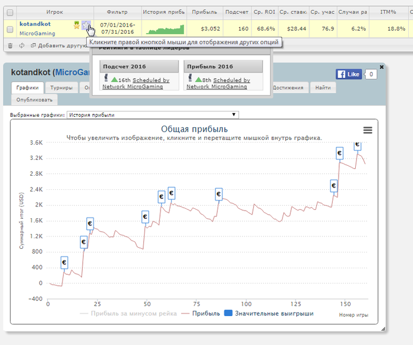Click the date filter 07/01/2016-07/31/2016 cell
The width and height of the screenshot is (413, 345).
[x=117, y=28]
